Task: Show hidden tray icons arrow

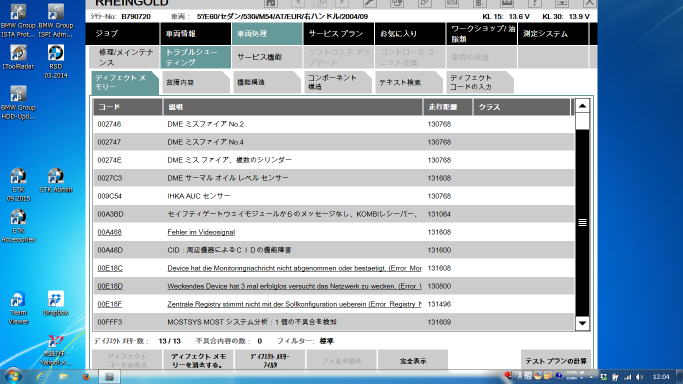Action: pos(592,377)
